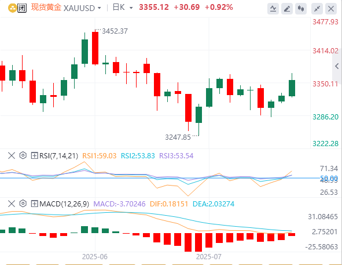Close the chart with X button
This screenshot has height=265, width=342.
[x=331, y=9]
